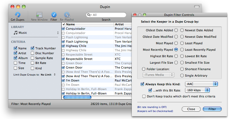Click the search magnifier scope icon
229x119 pixels.
click(x=89, y=15)
